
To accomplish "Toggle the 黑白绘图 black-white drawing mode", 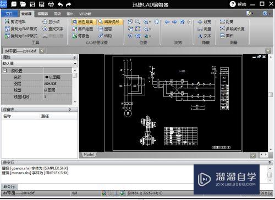I will [82, 29].
